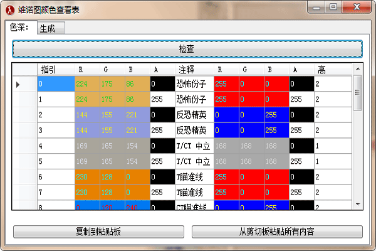Click 复制到粘贴板 button
Screen dimensions: 376x251
[x=98, y=232]
